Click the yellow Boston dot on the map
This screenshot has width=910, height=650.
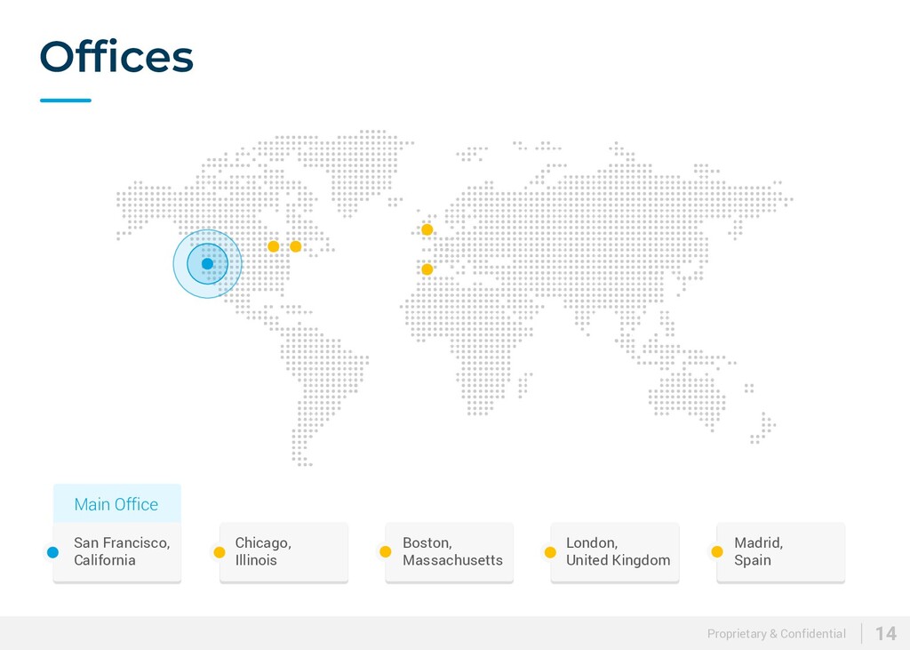click(x=295, y=246)
